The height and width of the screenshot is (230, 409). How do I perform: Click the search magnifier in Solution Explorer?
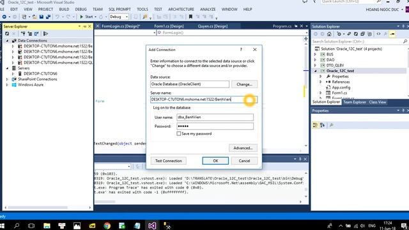point(405,42)
